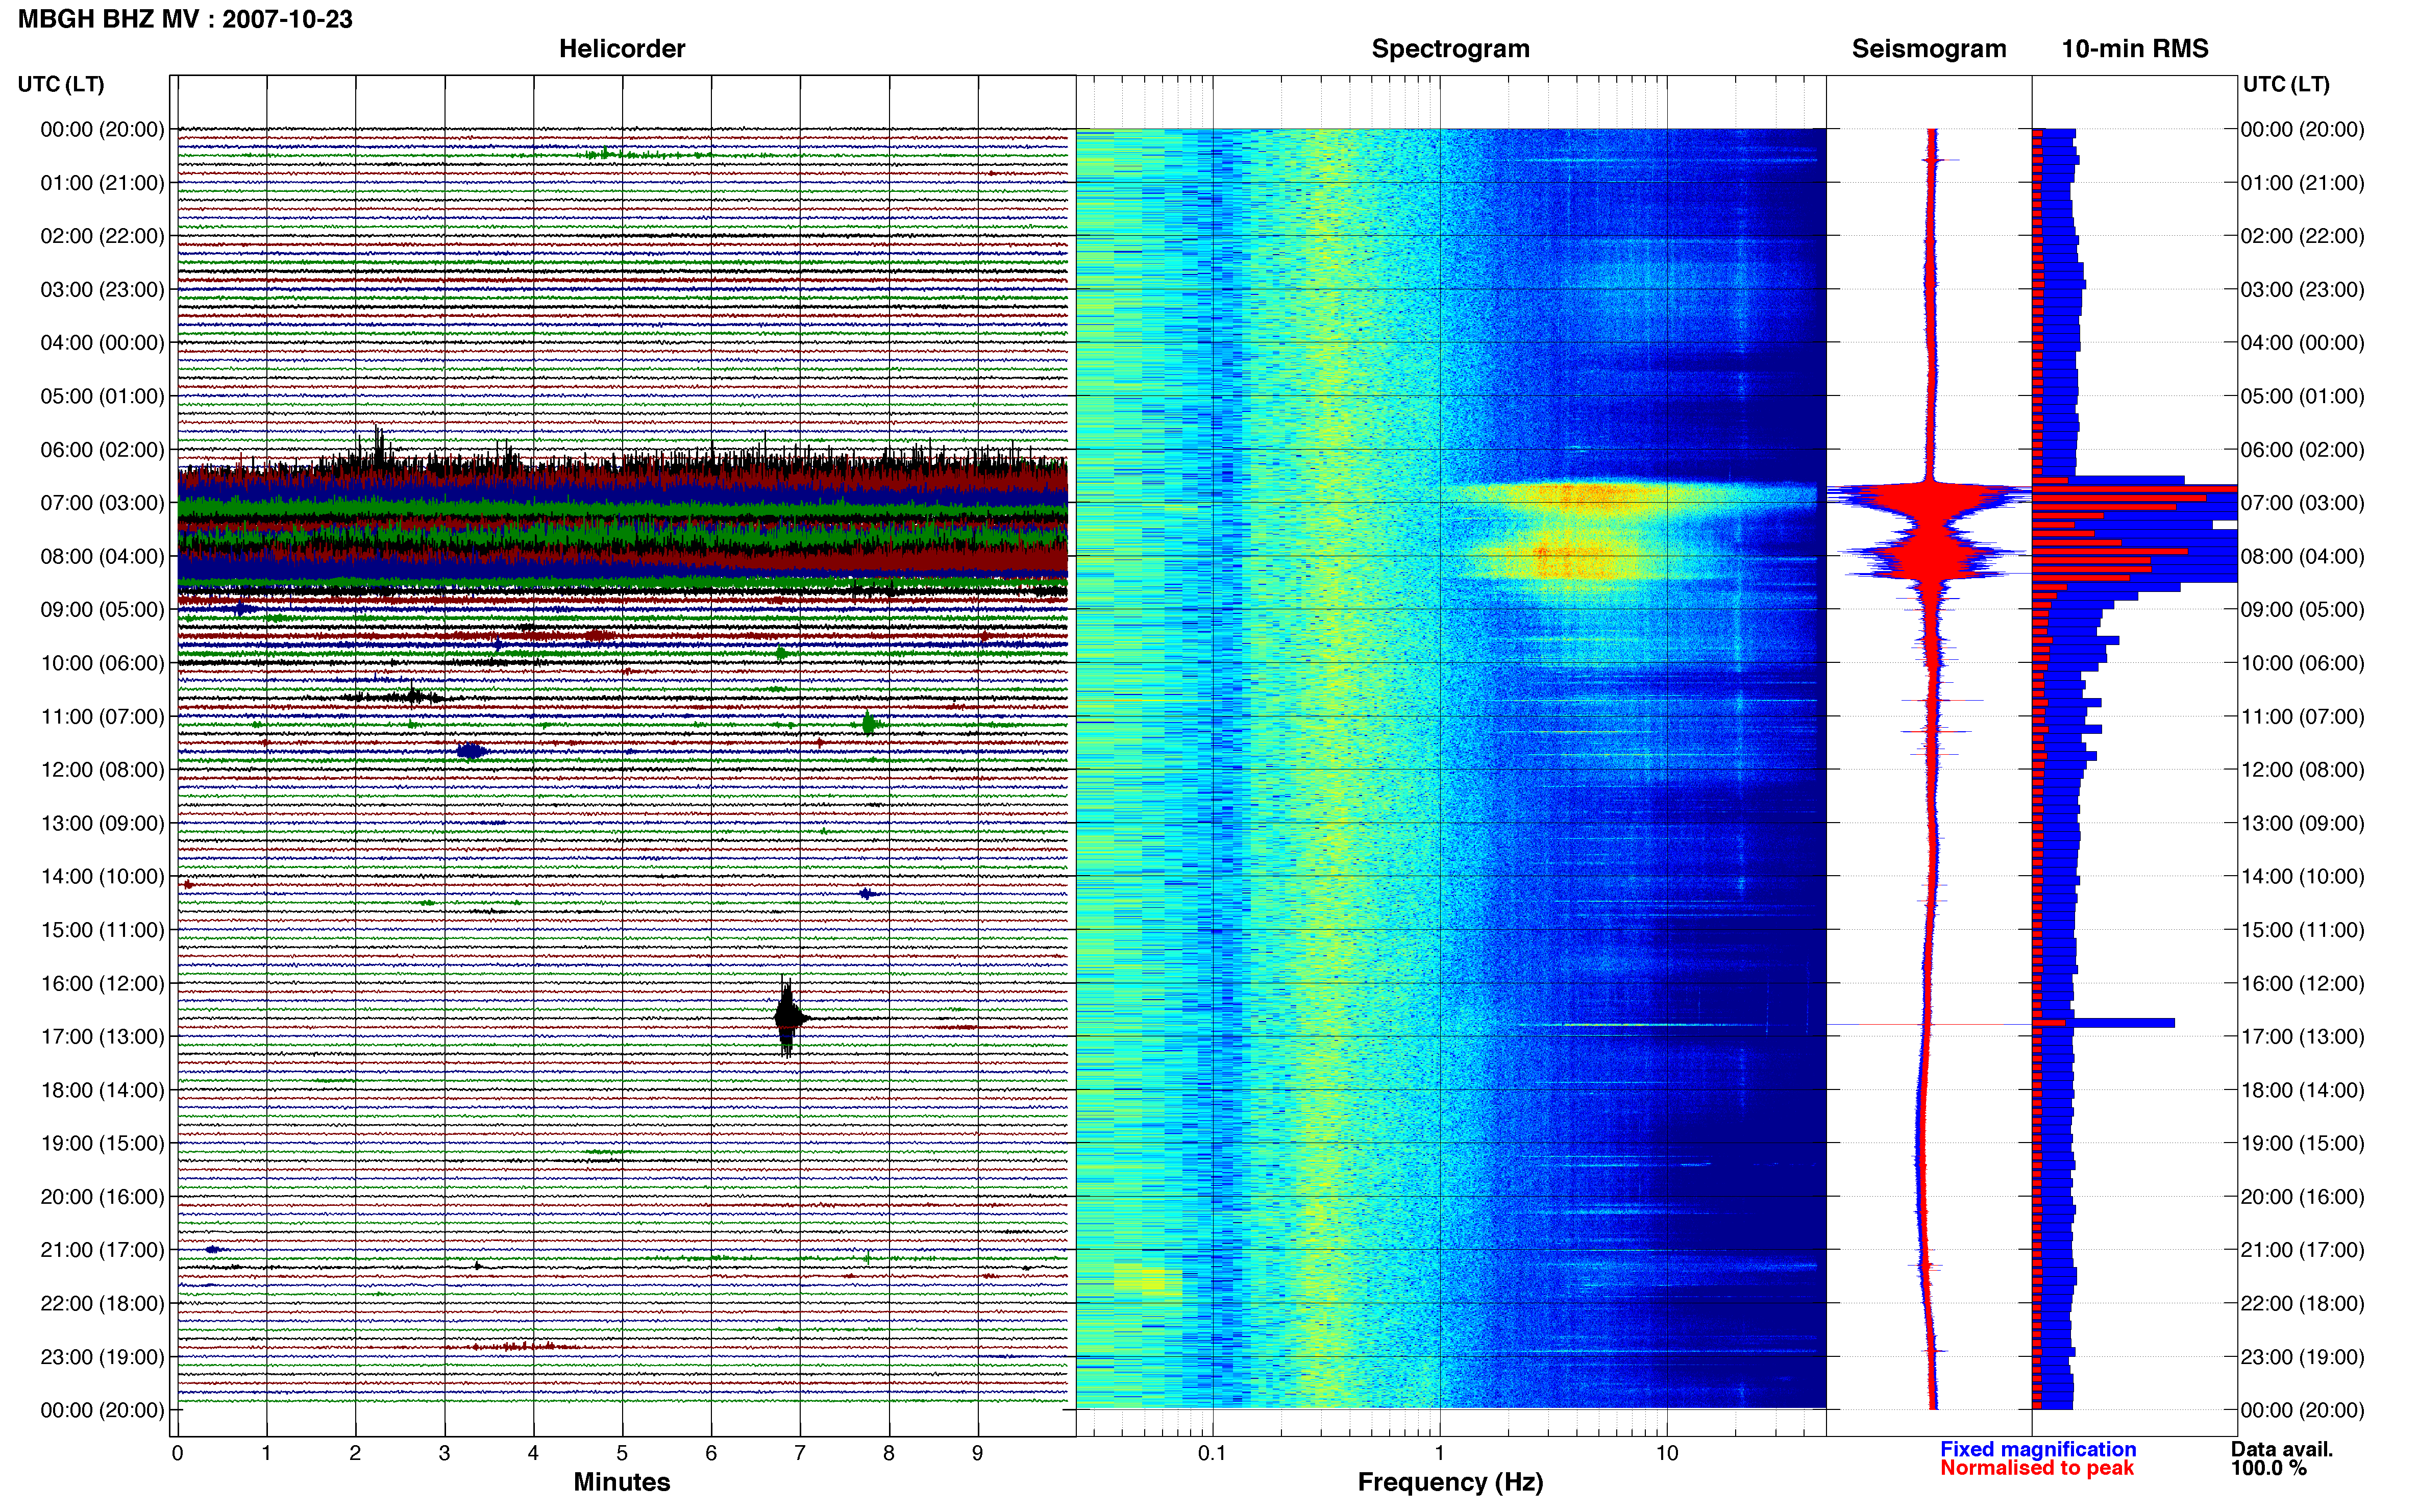Click the '0.1' tick on the frequency axis

[1212, 1454]
